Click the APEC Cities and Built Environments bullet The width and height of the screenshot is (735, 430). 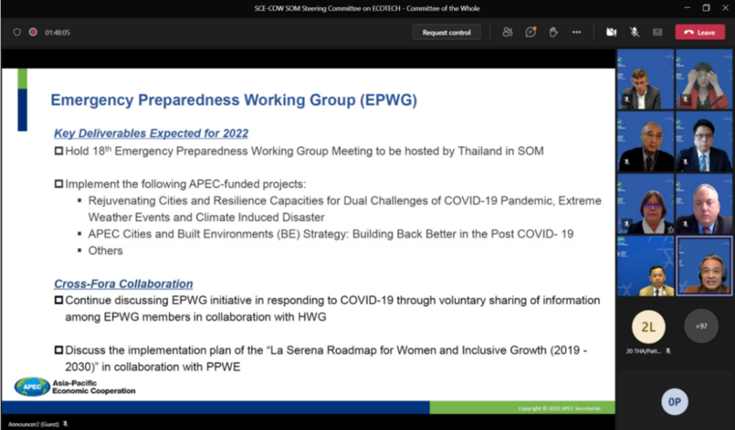[331, 233]
